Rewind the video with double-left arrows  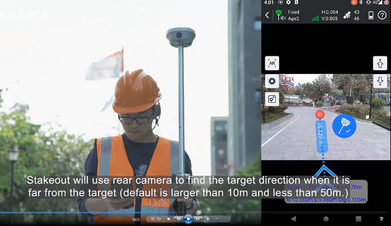point(178,219)
